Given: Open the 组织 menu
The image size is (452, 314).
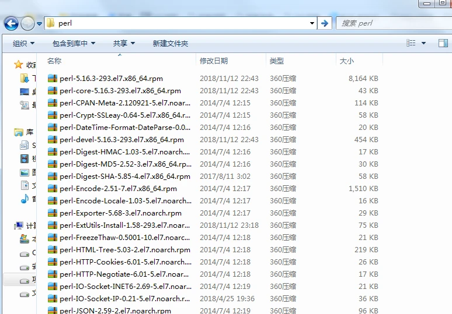Looking at the screenshot, I should pyautogui.click(x=23, y=44).
